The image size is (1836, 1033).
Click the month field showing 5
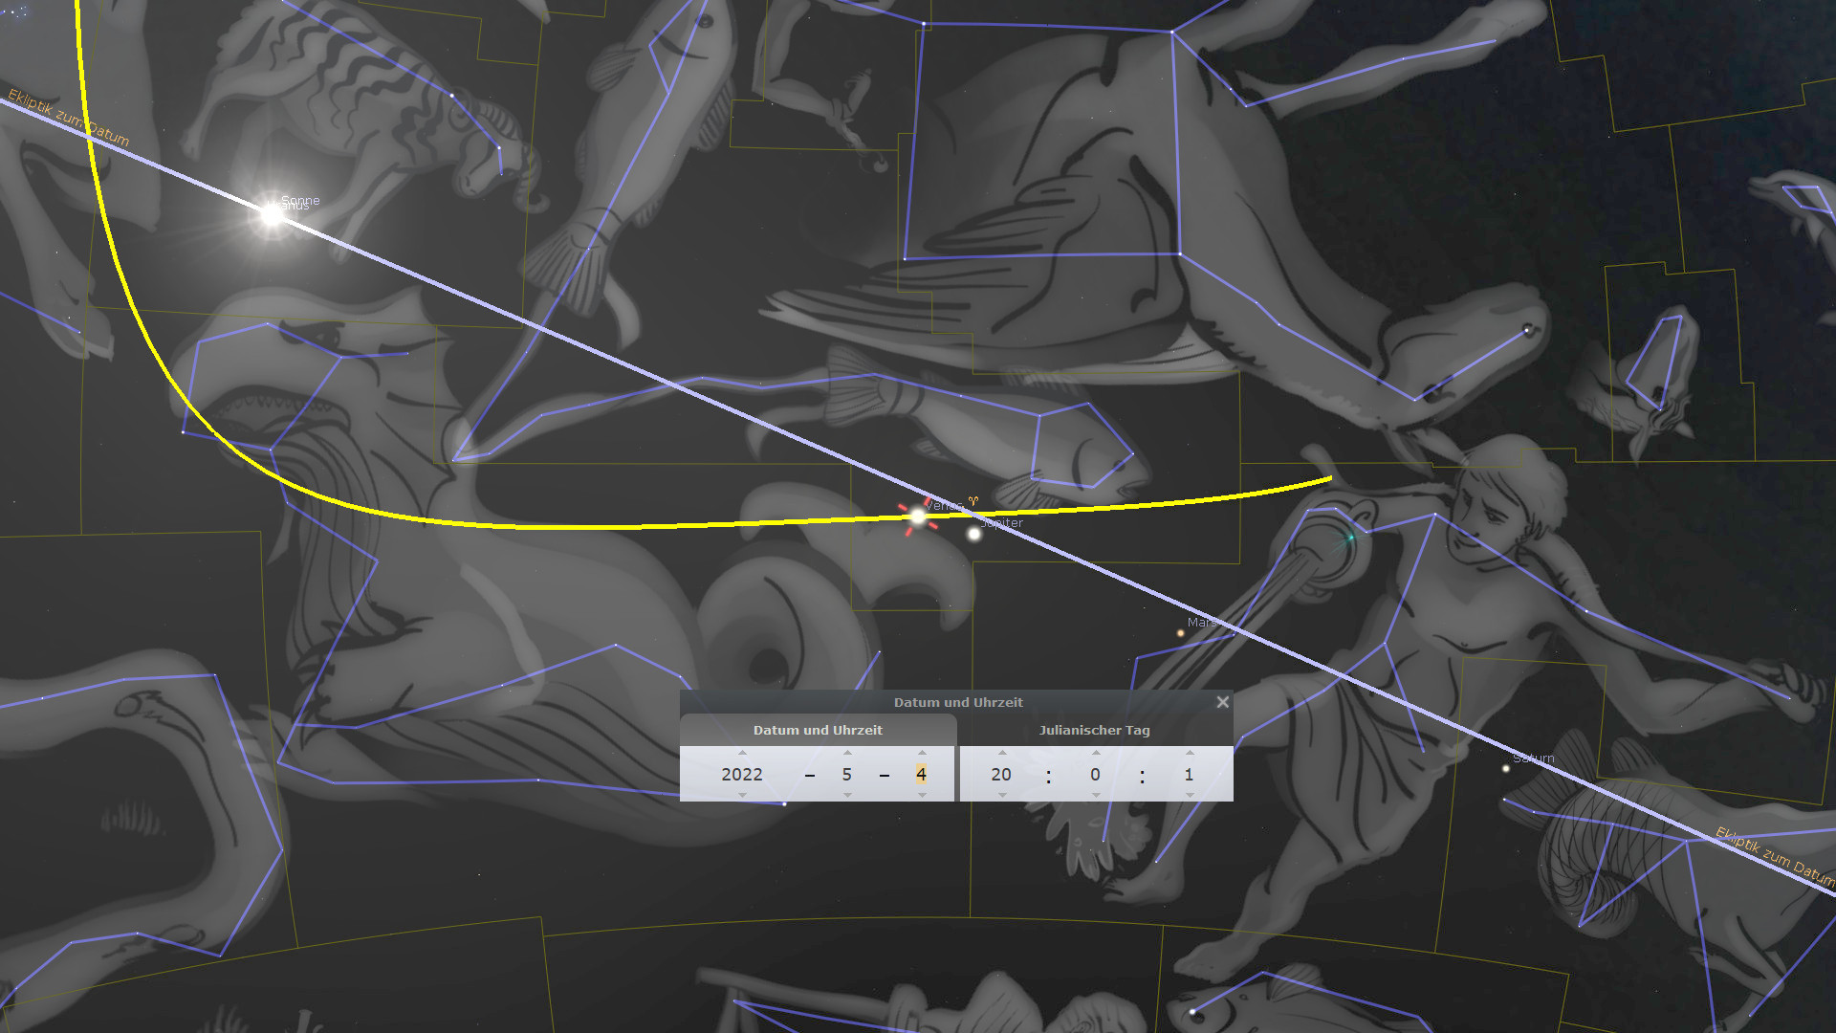point(847,774)
